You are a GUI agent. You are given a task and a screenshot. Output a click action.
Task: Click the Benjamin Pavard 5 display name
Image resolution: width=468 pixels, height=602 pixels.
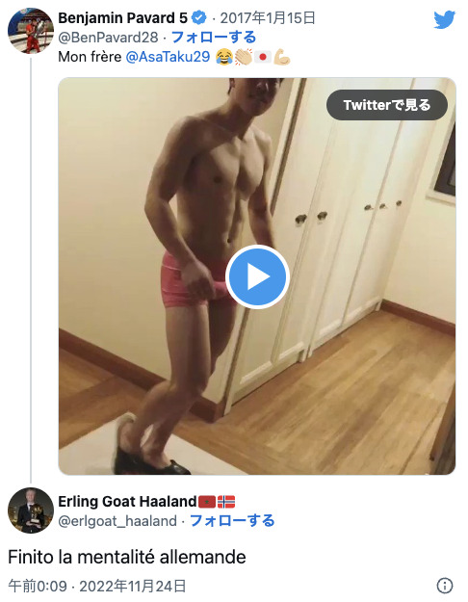coord(123,17)
